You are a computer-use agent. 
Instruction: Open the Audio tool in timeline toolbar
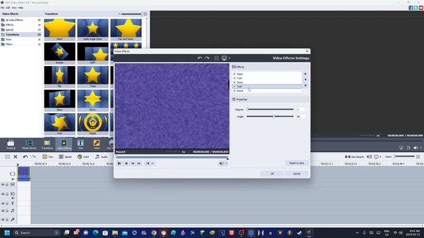tap(101, 157)
